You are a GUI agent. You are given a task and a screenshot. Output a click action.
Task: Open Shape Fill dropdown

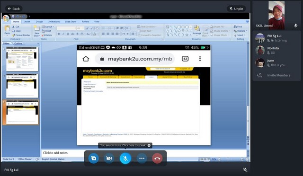[x=218, y=26]
